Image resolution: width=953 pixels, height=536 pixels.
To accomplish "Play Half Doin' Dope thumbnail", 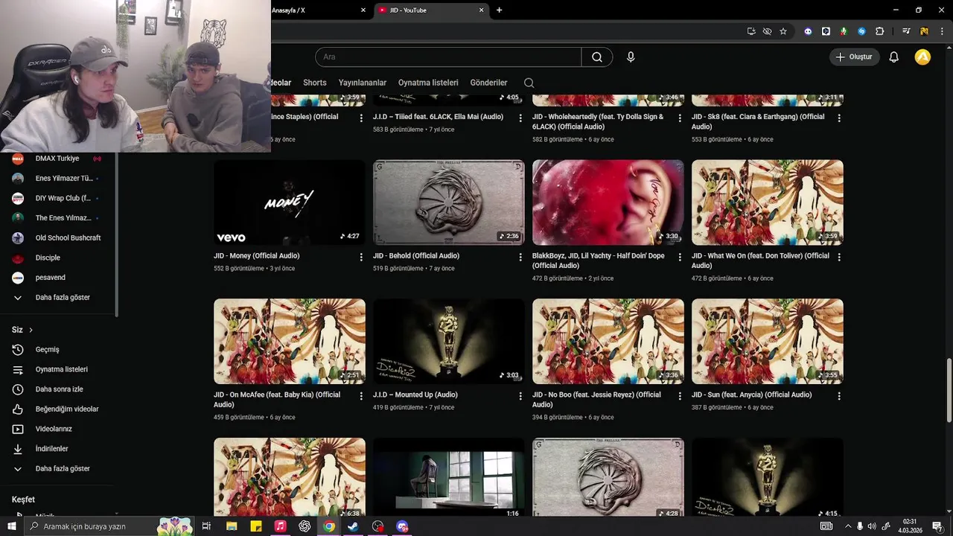I will point(608,202).
